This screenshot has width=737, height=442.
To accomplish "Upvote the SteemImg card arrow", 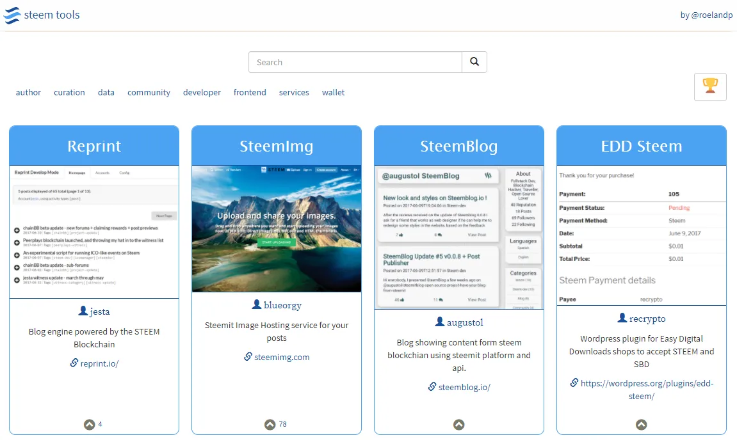I will click(x=270, y=425).
